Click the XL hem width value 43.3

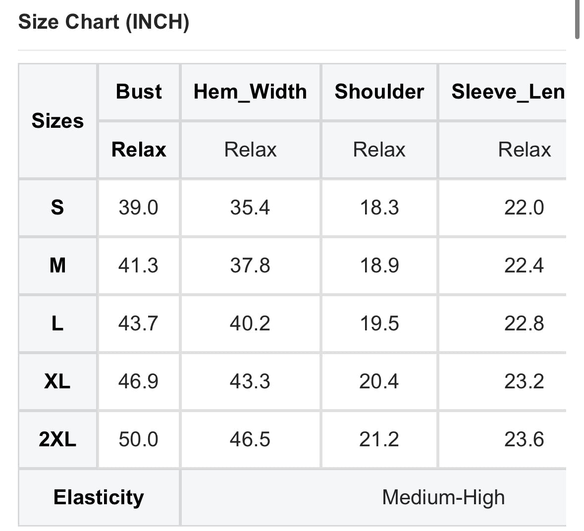(250, 381)
